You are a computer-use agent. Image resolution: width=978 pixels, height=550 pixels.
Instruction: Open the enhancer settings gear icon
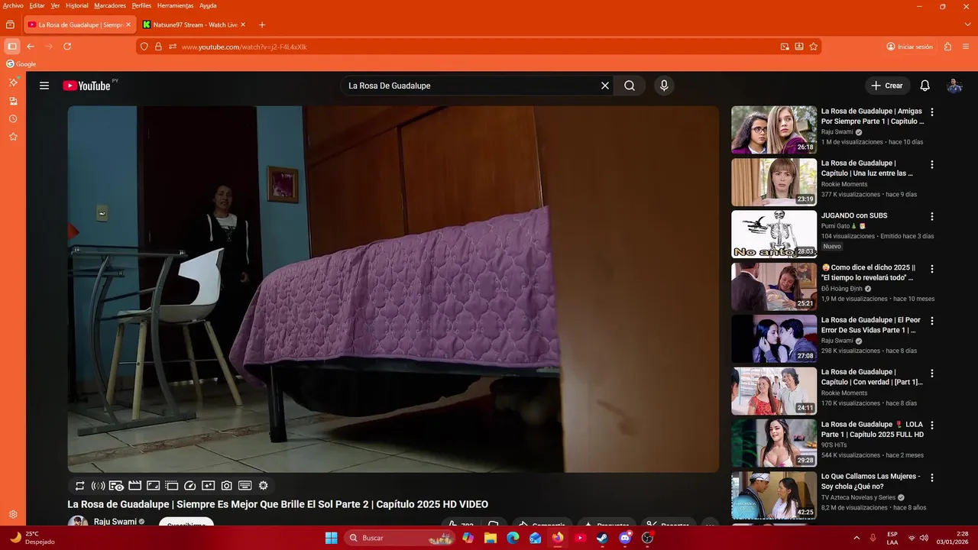click(x=264, y=486)
